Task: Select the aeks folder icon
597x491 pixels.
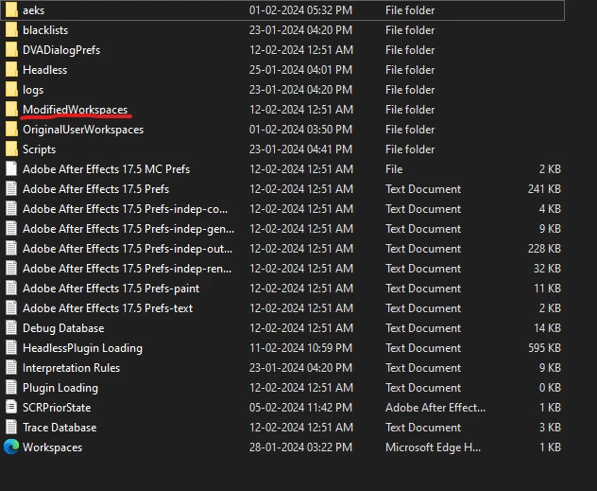Action: (11, 9)
